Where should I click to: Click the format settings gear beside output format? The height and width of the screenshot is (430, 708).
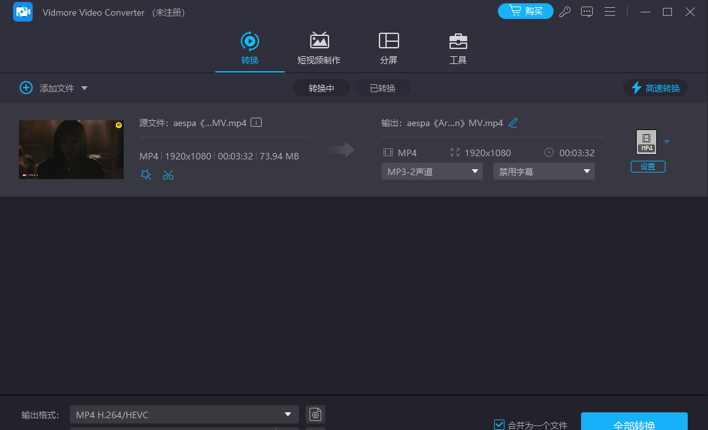point(315,414)
